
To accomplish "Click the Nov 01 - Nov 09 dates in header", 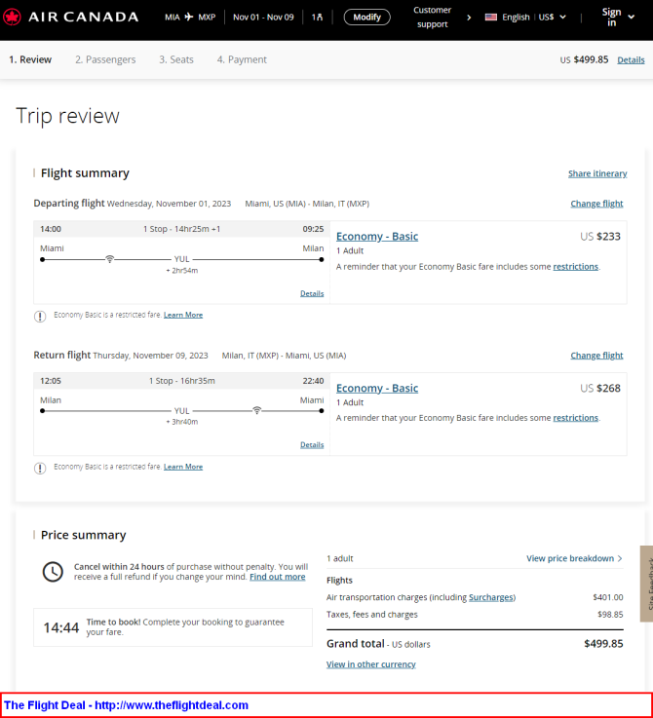I will 263,17.
